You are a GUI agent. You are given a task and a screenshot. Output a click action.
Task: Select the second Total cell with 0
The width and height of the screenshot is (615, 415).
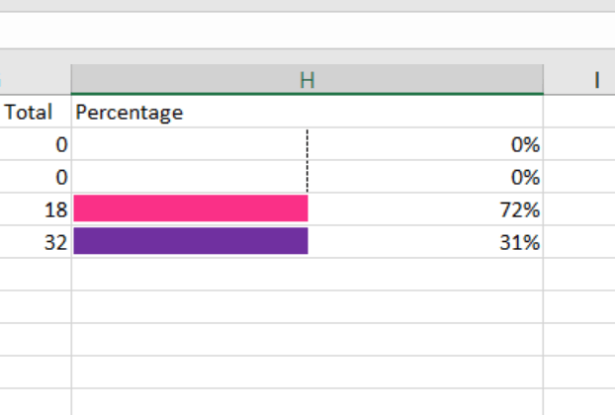coord(36,177)
